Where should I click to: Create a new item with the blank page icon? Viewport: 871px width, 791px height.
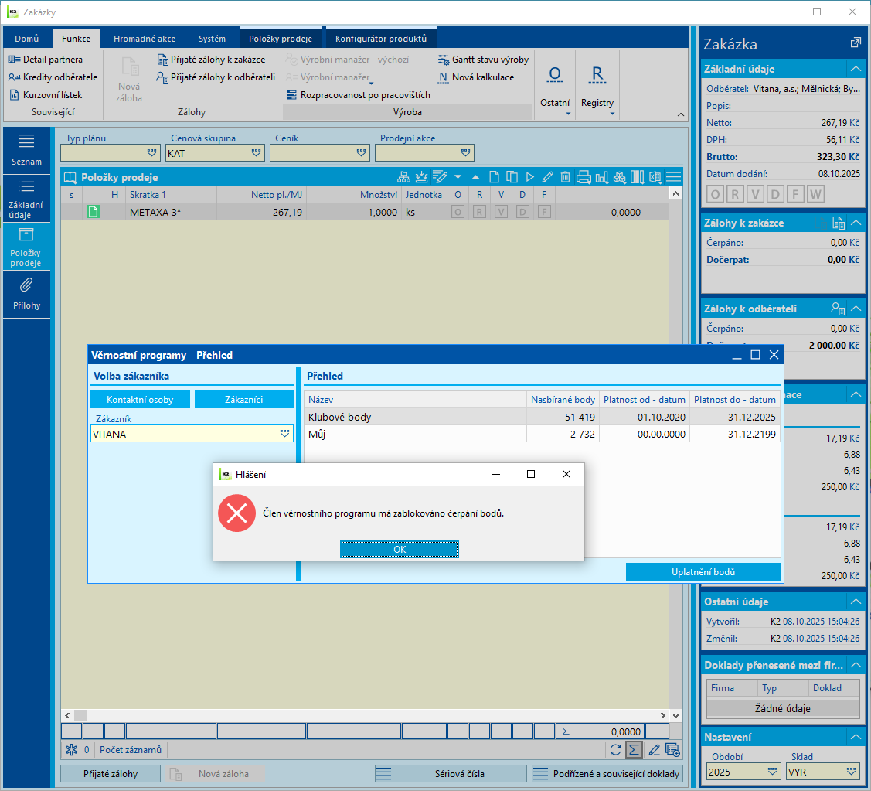[x=494, y=177]
